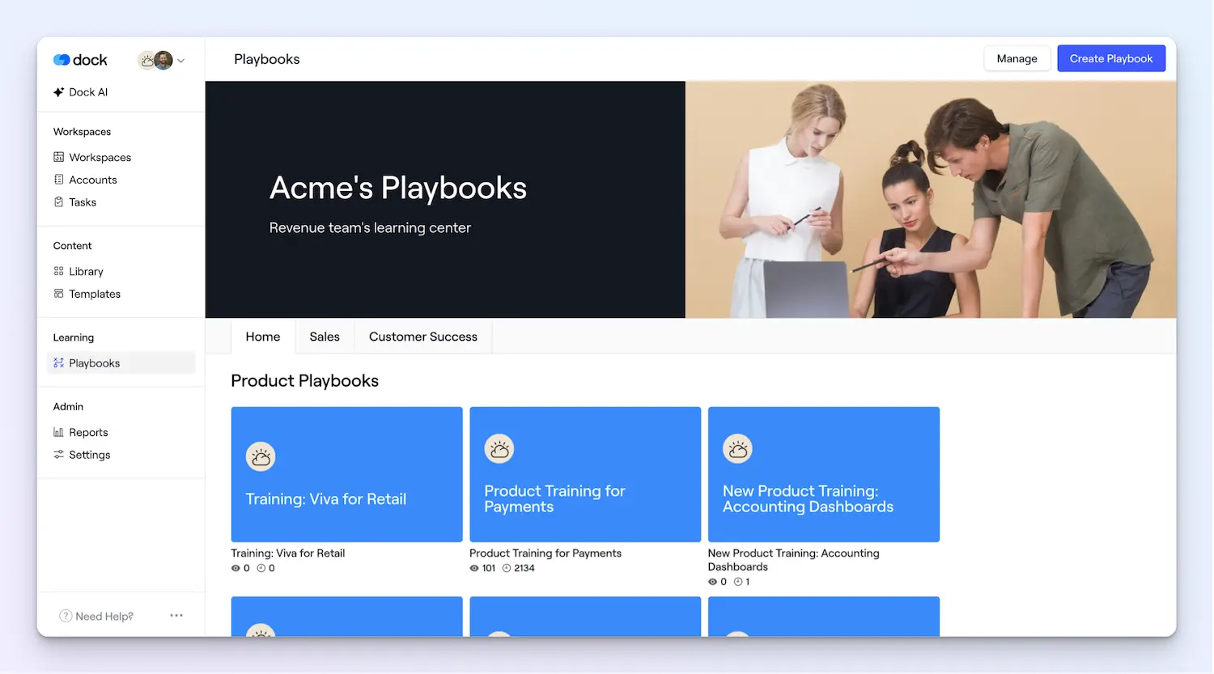
Task: Switch to Customer Success tab
Action: tap(423, 337)
